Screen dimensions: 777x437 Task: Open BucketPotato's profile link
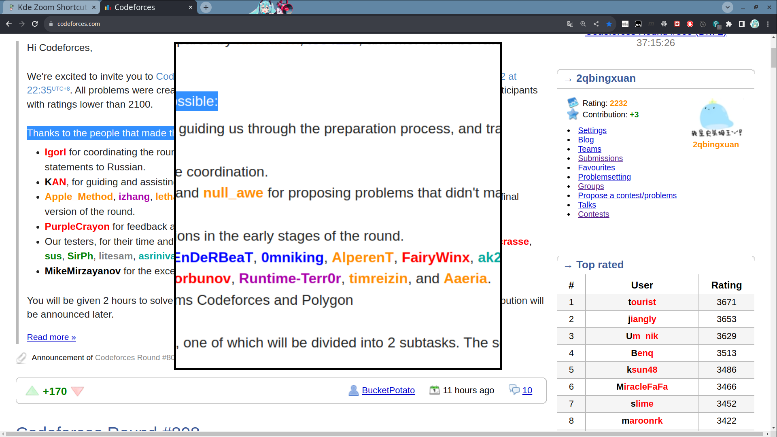tap(388, 390)
